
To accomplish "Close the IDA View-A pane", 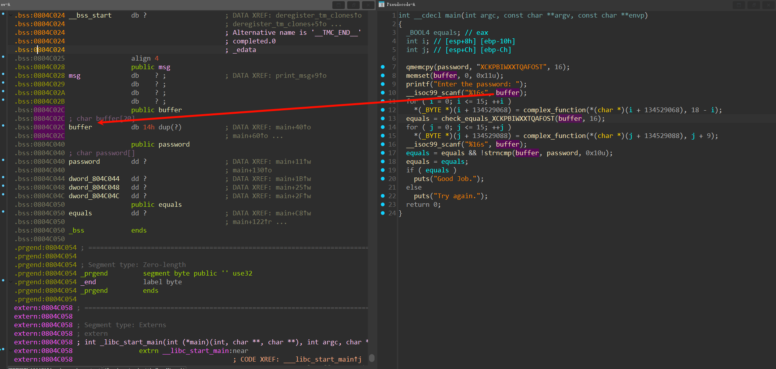I will tap(368, 5).
